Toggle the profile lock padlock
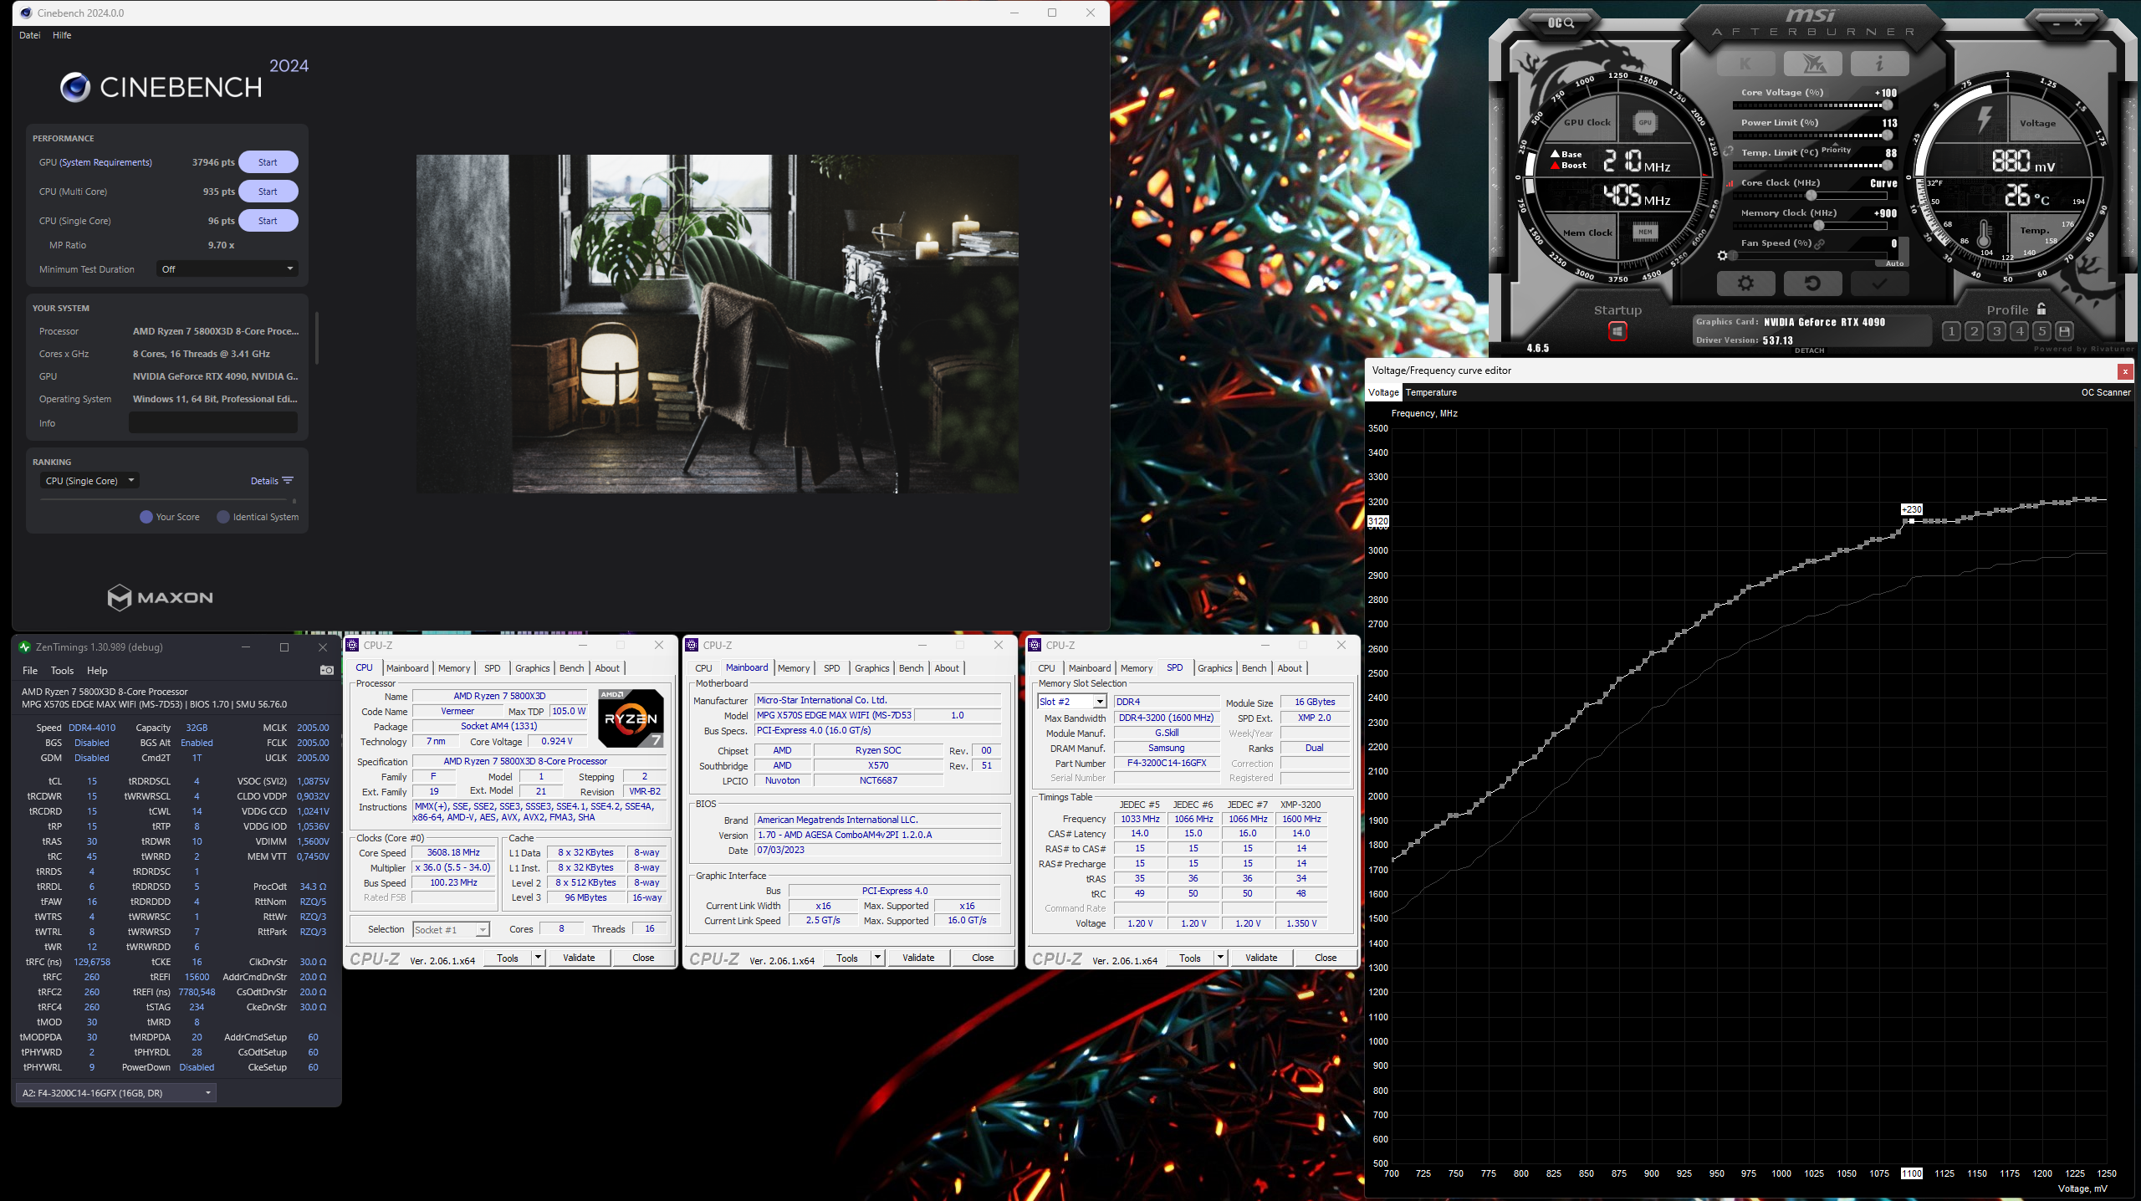The image size is (2141, 1201). (x=2041, y=309)
